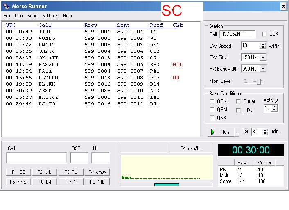Open the CW Pitch dropdown
This screenshot has width=289, height=210.
[x=263, y=57]
